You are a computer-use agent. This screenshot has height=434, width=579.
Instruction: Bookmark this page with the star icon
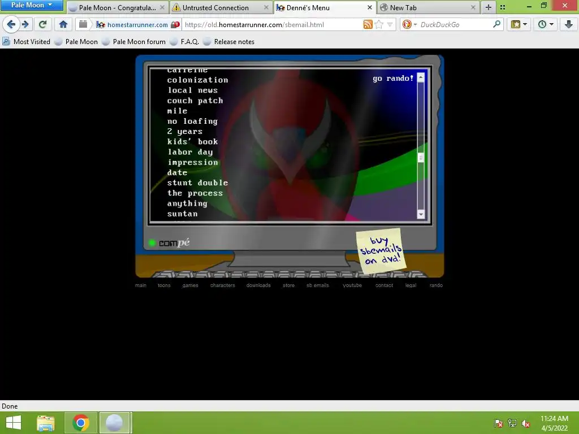pyautogui.click(x=379, y=25)
